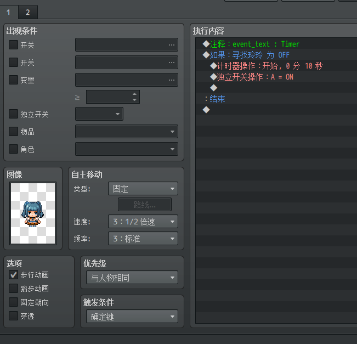Image resolution: width=357 pixels, height=344 pixels.
Task: Decrease the variable threshold value with down arrow
Action: tap(134, 100)
